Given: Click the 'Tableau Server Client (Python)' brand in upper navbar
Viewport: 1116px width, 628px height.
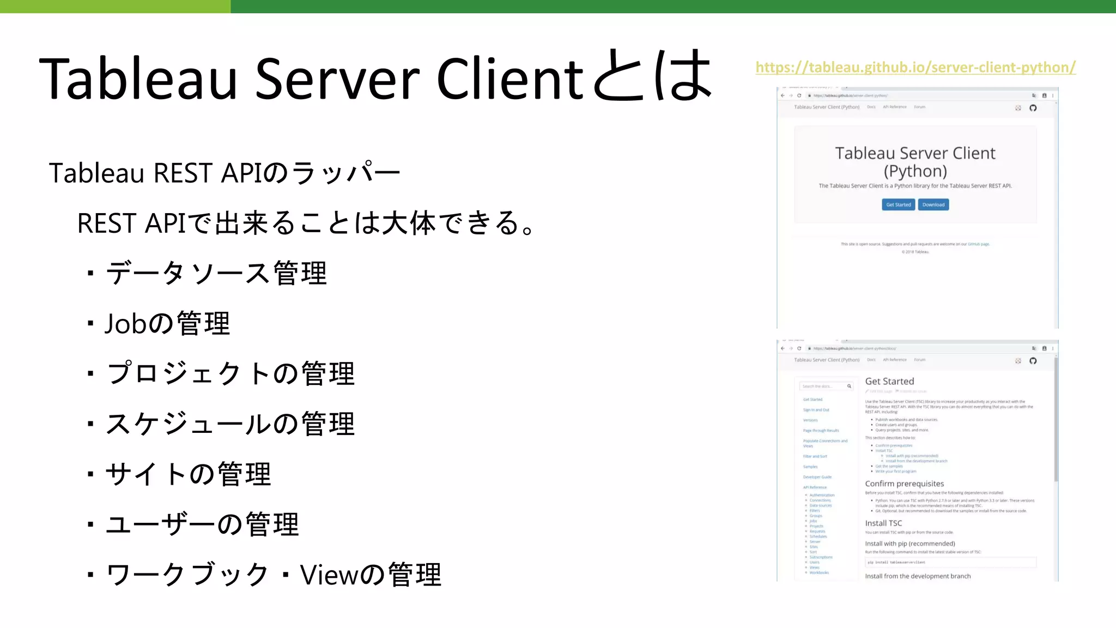Looking at the screenshot, I should (x=827, y=107).
